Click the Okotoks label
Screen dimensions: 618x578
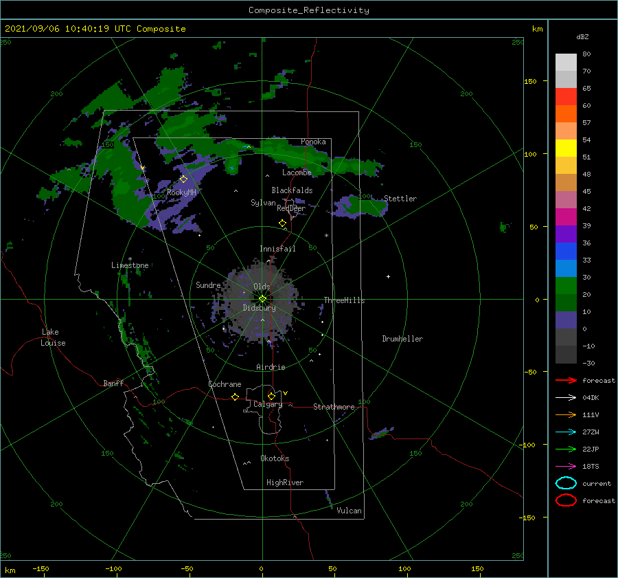[x=275, y=458]
